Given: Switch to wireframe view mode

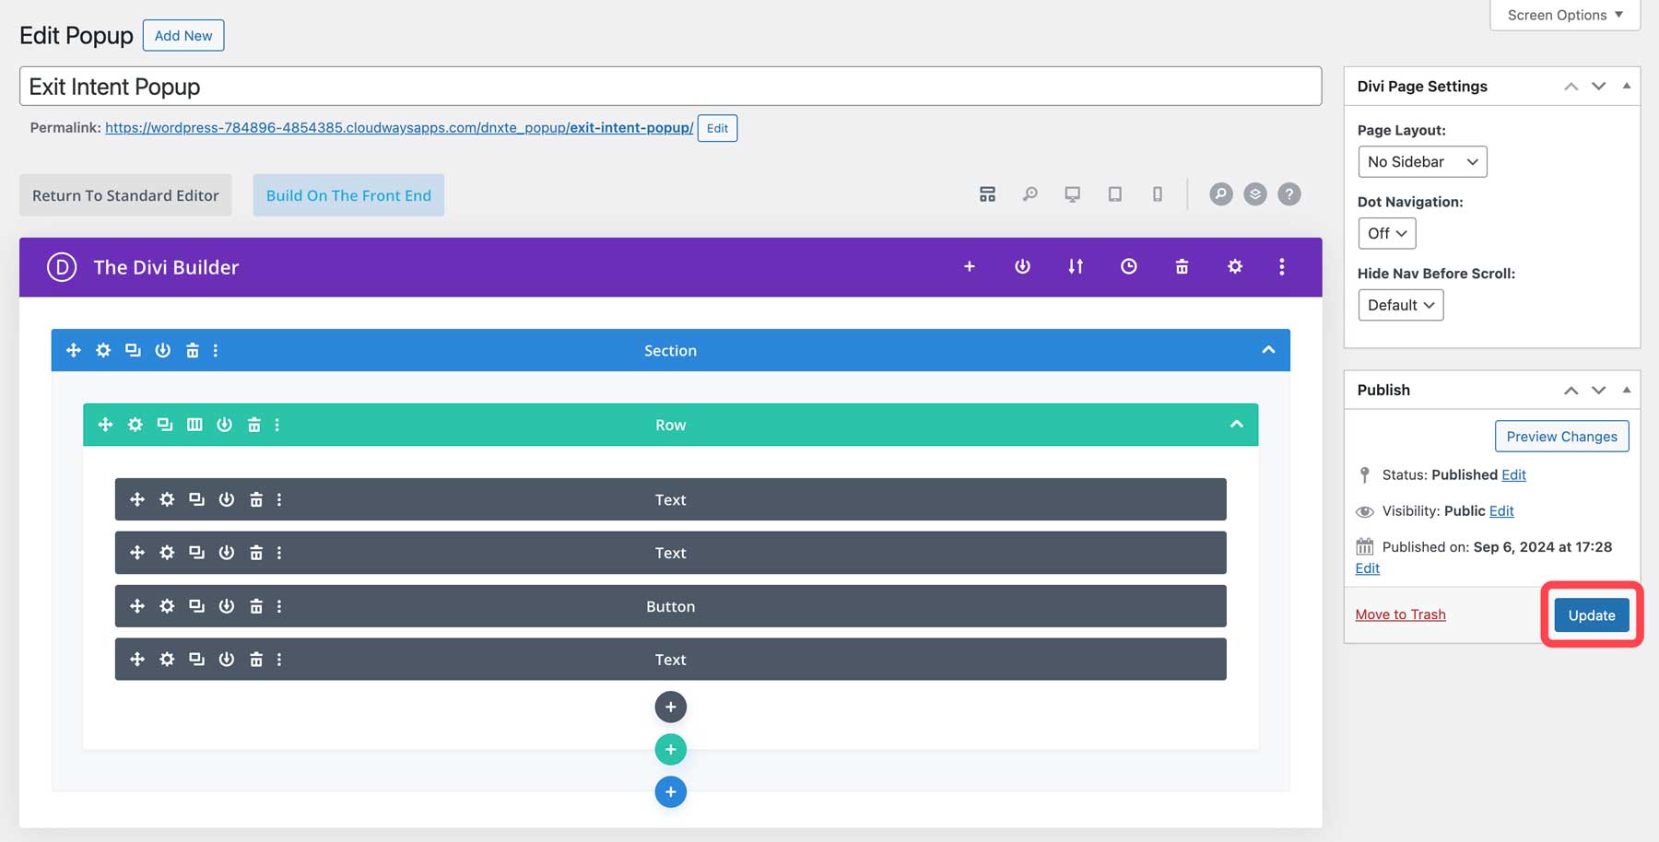Looking at the screenshot, I should [x=987, y=194].
